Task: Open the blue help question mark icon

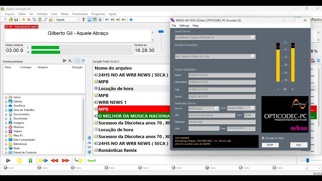Action: click(131, 20)
